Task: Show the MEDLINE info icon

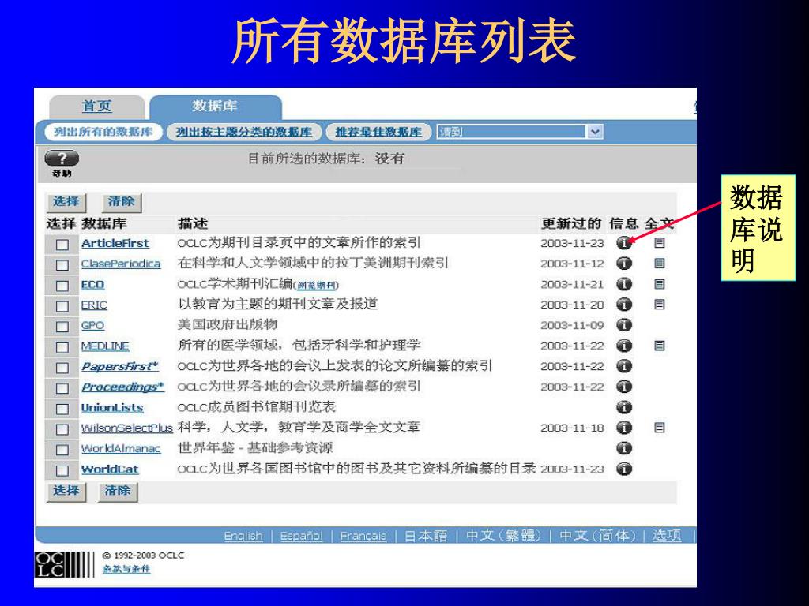Action: point(624,346)
